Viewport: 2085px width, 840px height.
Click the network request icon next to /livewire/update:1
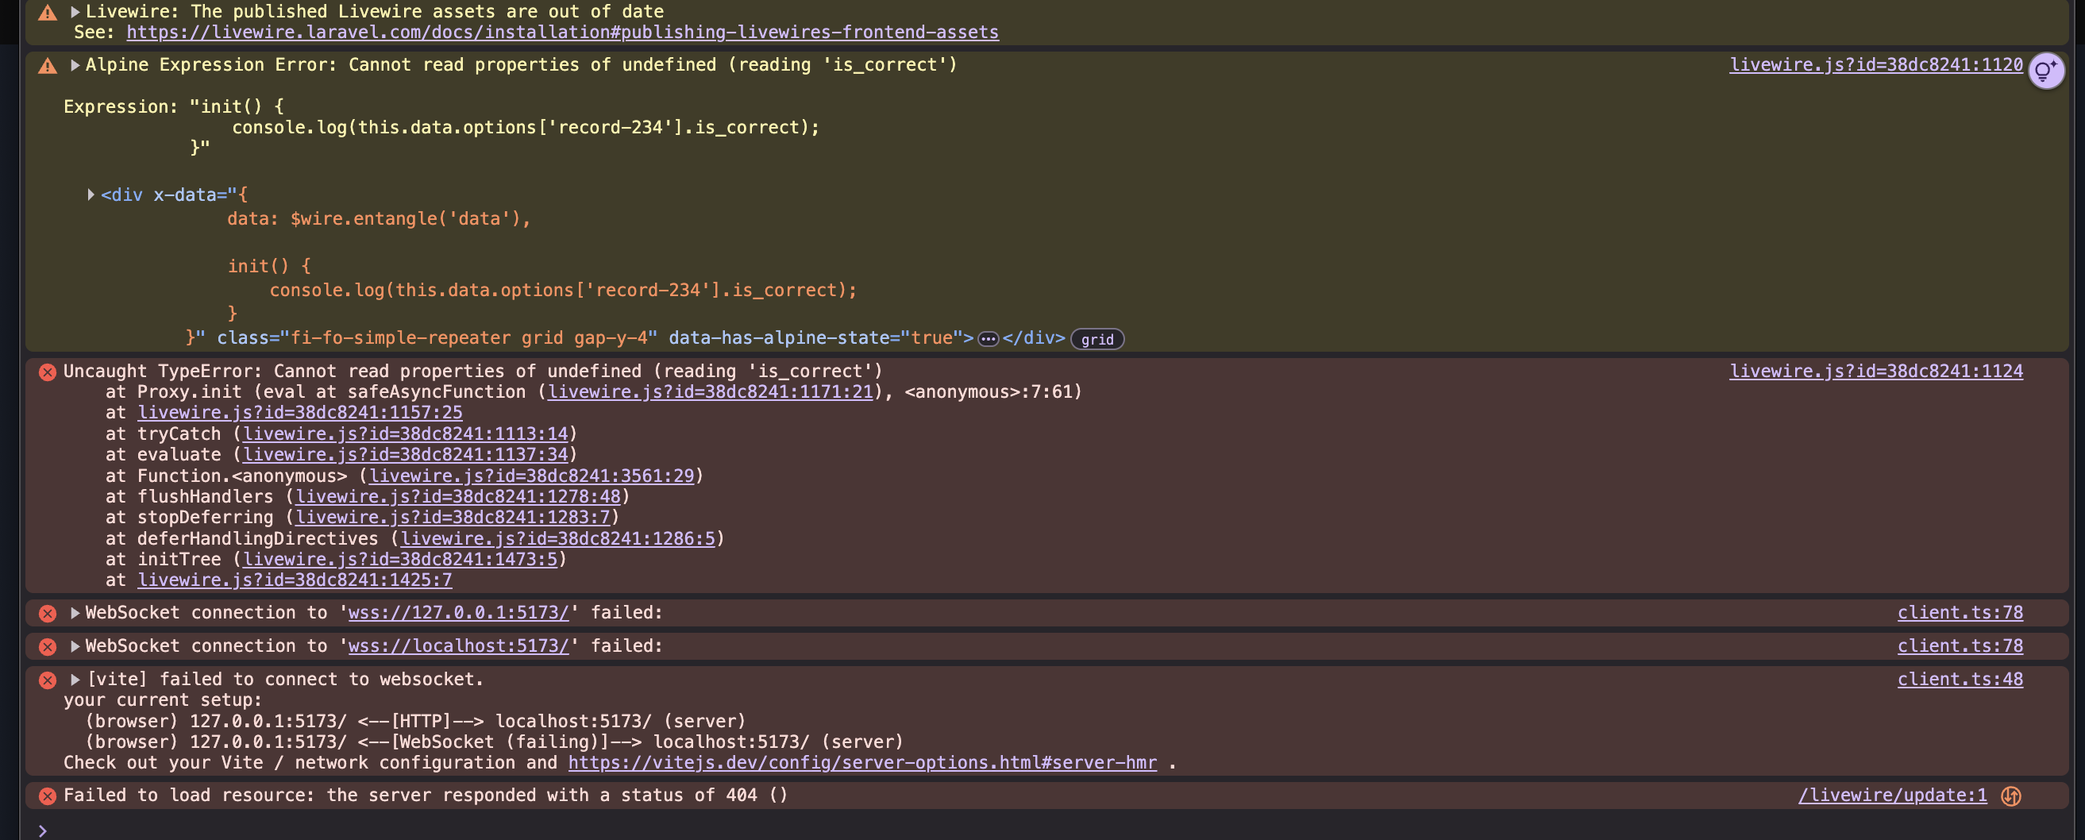click(2010, 796)
